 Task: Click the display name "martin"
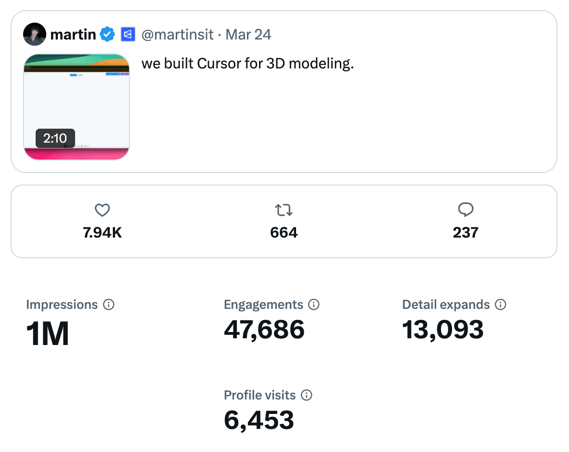(x=73, y=34)
